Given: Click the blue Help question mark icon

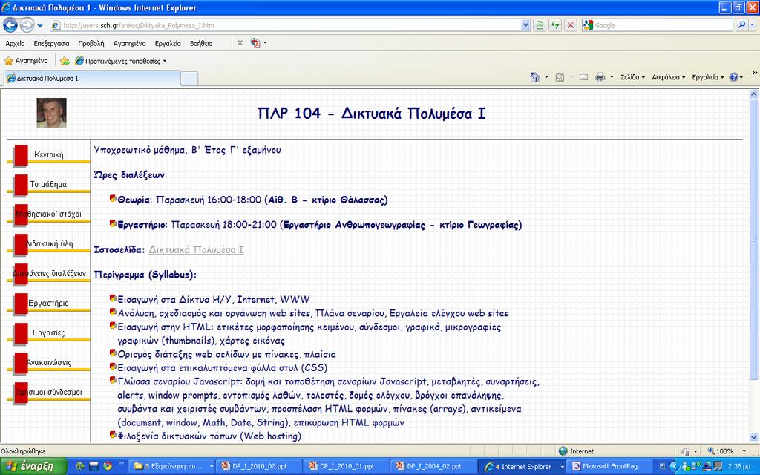Looking at the screenshot, I should coord(733,77).
